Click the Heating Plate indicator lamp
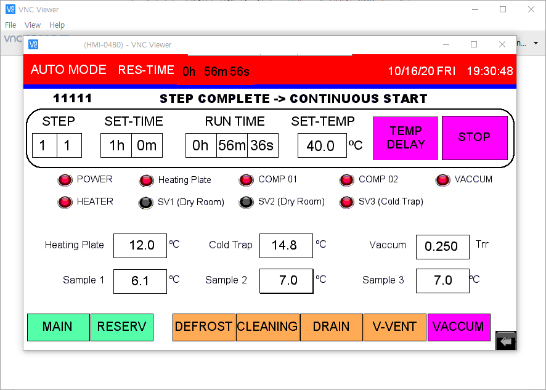 [x=146, y=181]
